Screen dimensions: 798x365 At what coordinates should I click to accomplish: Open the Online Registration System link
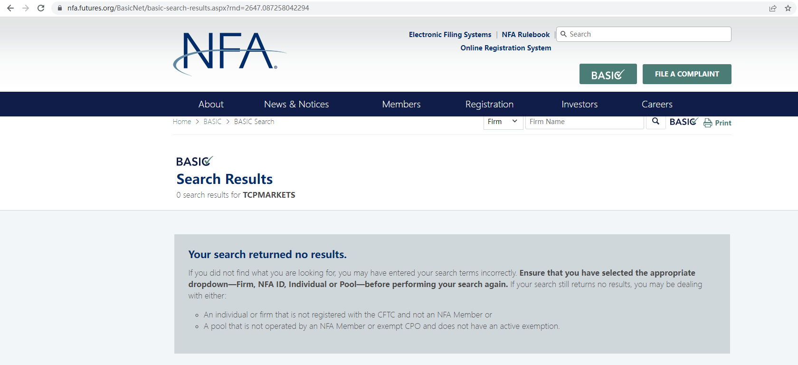click(x=506, y=48)
